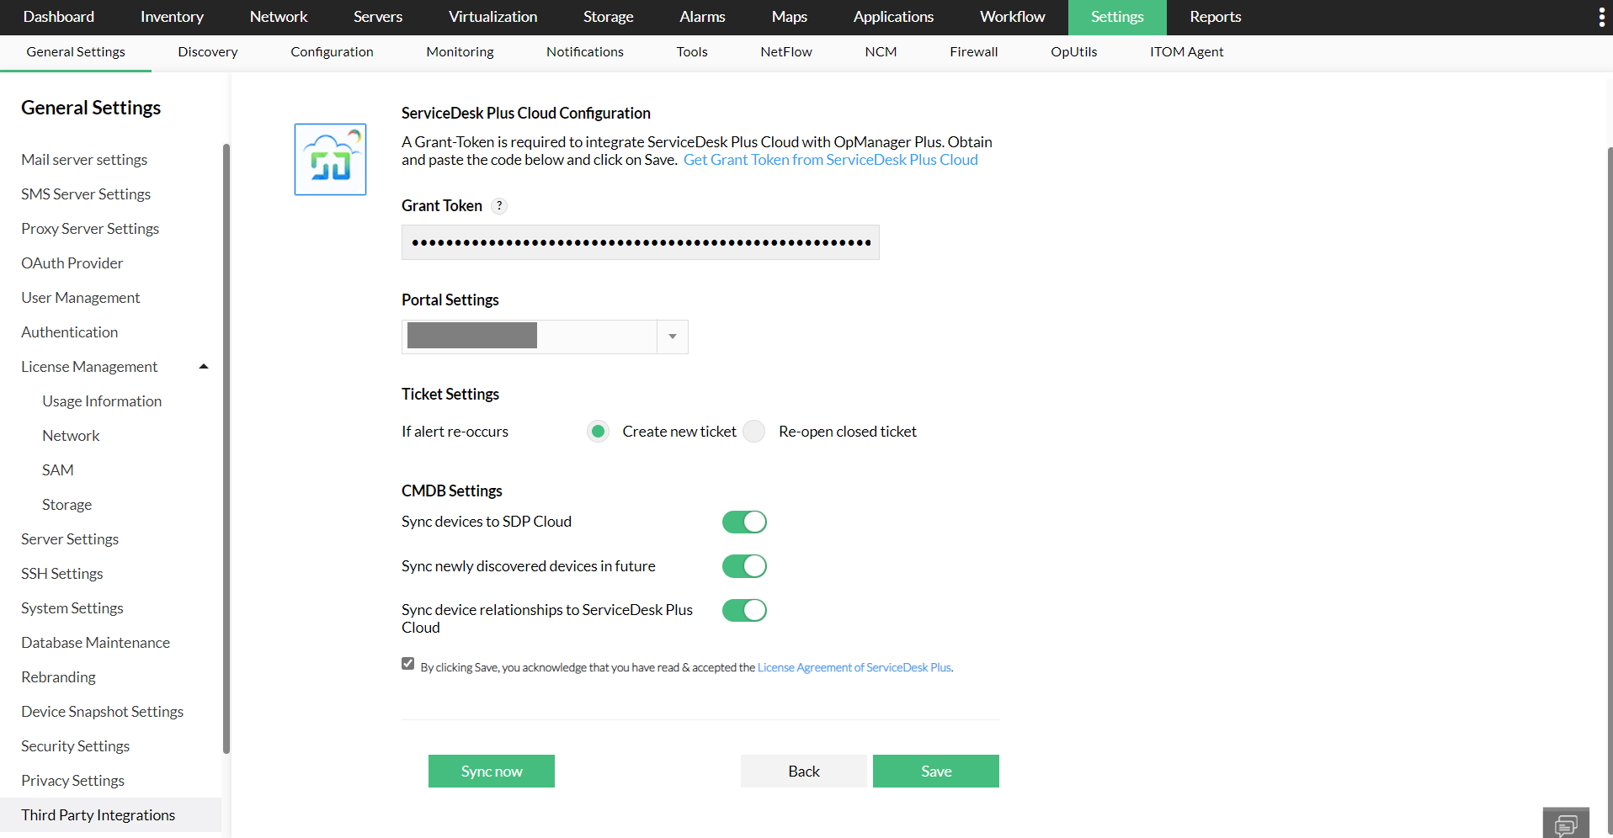Viewport: 1613px width, 838px height.
Task: Open the kebab menu at top right
Action: 1600,17
